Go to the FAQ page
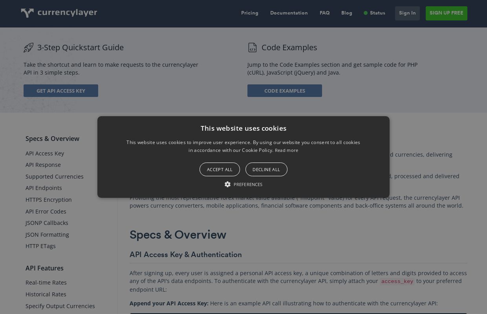This screenshot has width=487, height=314. click(x=325, y=13)
